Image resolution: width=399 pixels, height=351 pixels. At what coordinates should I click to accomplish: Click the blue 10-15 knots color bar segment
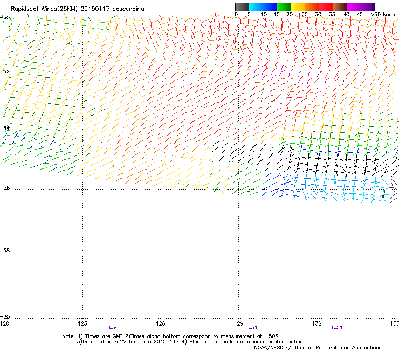[270, 6]
